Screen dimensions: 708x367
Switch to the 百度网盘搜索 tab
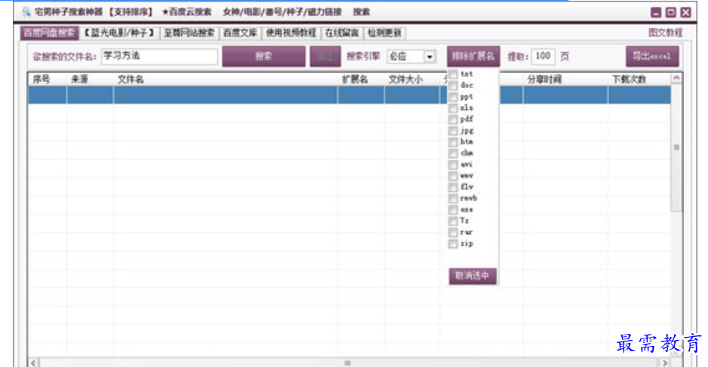(x=49, y=33)
